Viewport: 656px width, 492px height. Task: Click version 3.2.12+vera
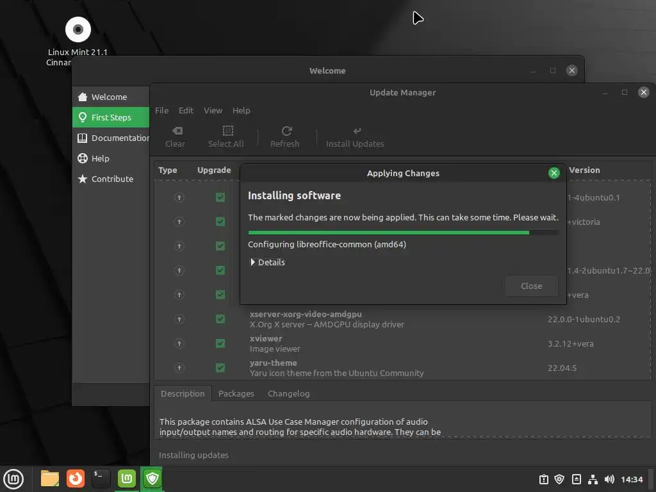tap(571, 343)
